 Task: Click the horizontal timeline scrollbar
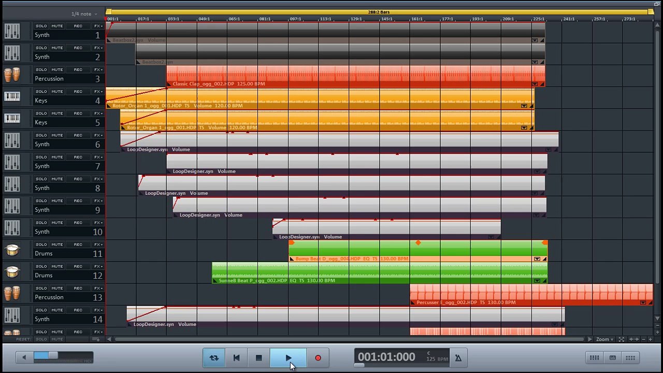(x=349, y=339)
